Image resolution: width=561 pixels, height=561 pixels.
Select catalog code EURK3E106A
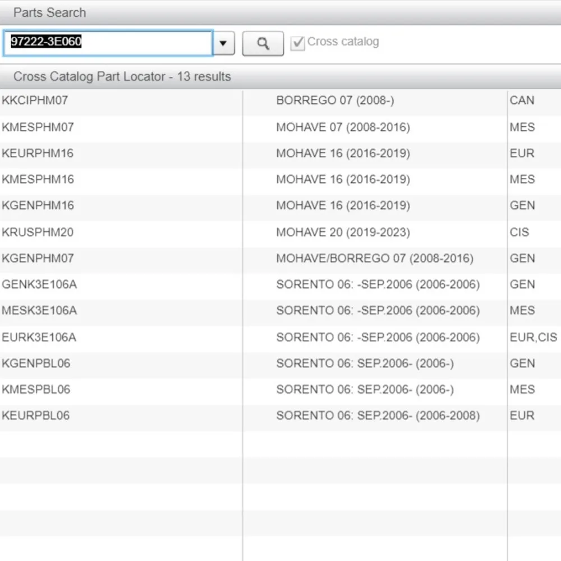[39, 337]
